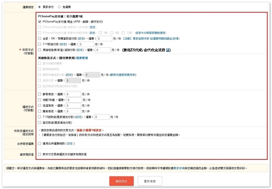Open 我要使用 link for other payment methods
The width and height of the screenshot is (272, 189).
[x=82, y=58]
